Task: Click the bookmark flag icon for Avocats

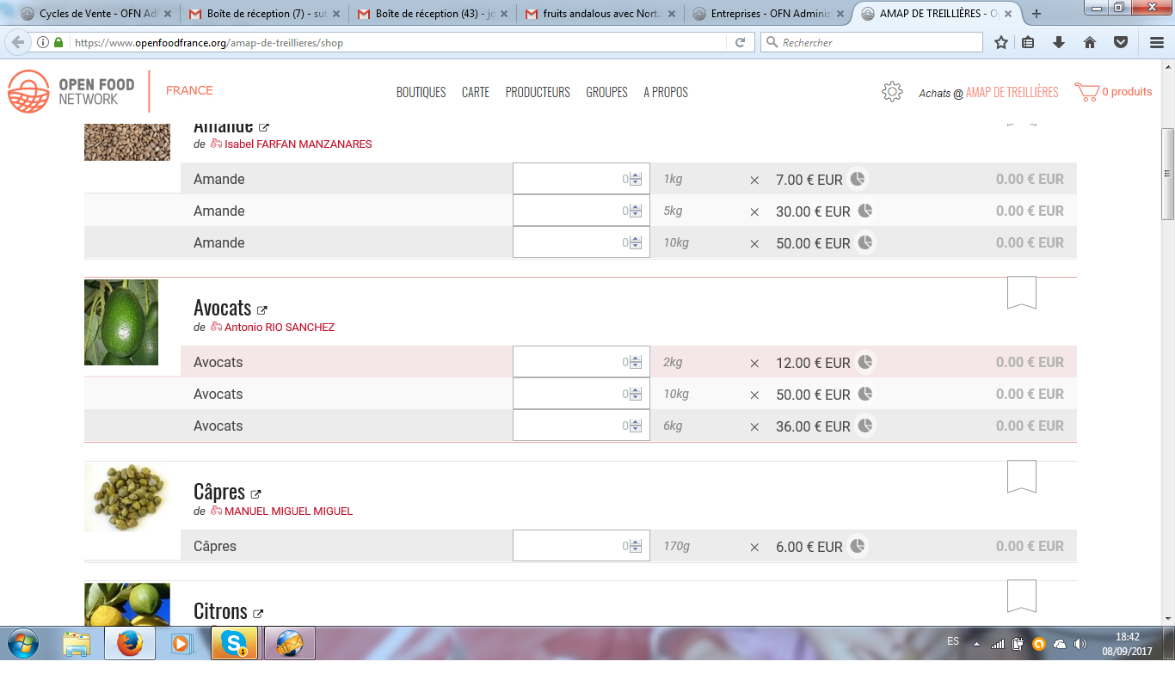Action: click(x=1022, y=293)
